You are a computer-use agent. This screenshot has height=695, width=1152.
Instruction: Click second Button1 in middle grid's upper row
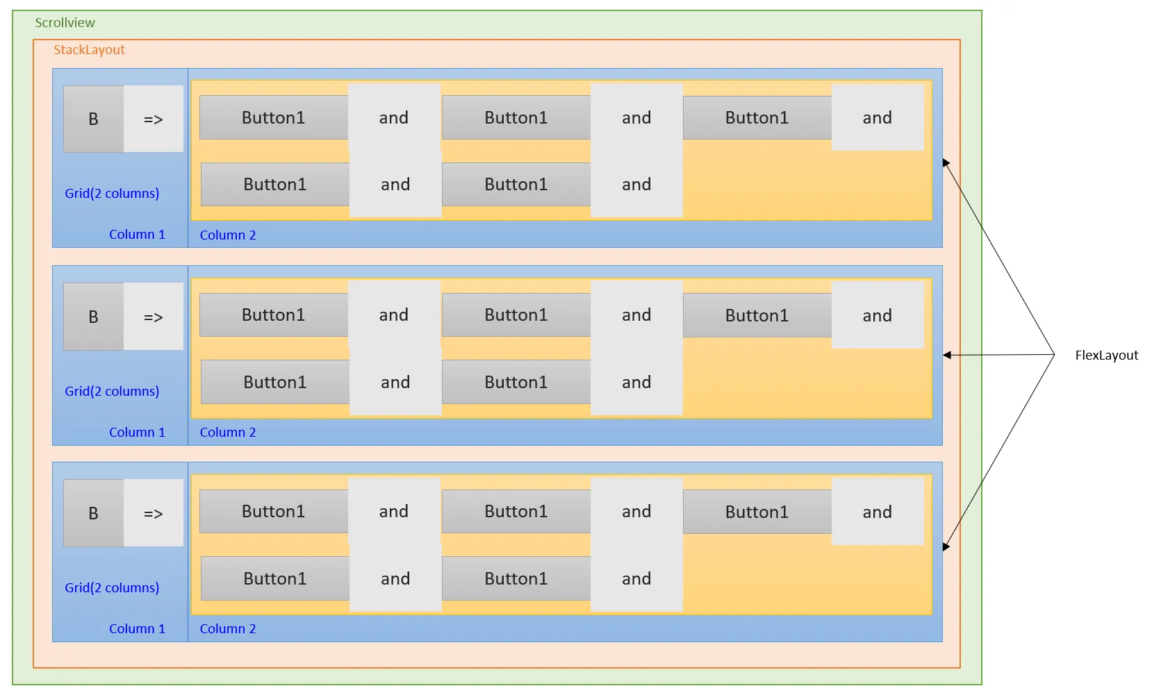(516, 315)
